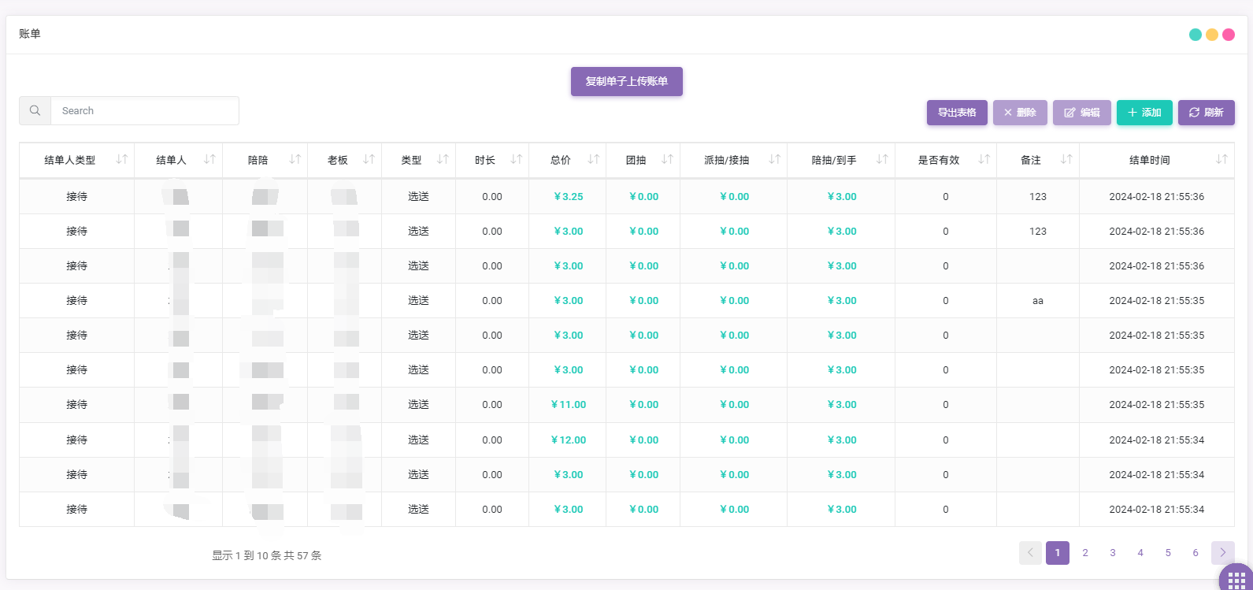Click the ¥3.25 total price cell

click(x=569, y=197)
